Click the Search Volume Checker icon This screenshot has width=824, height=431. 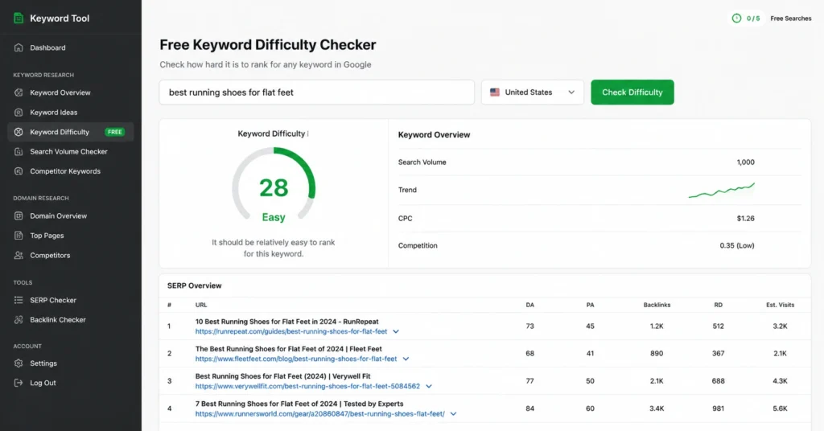coord(19,152)
